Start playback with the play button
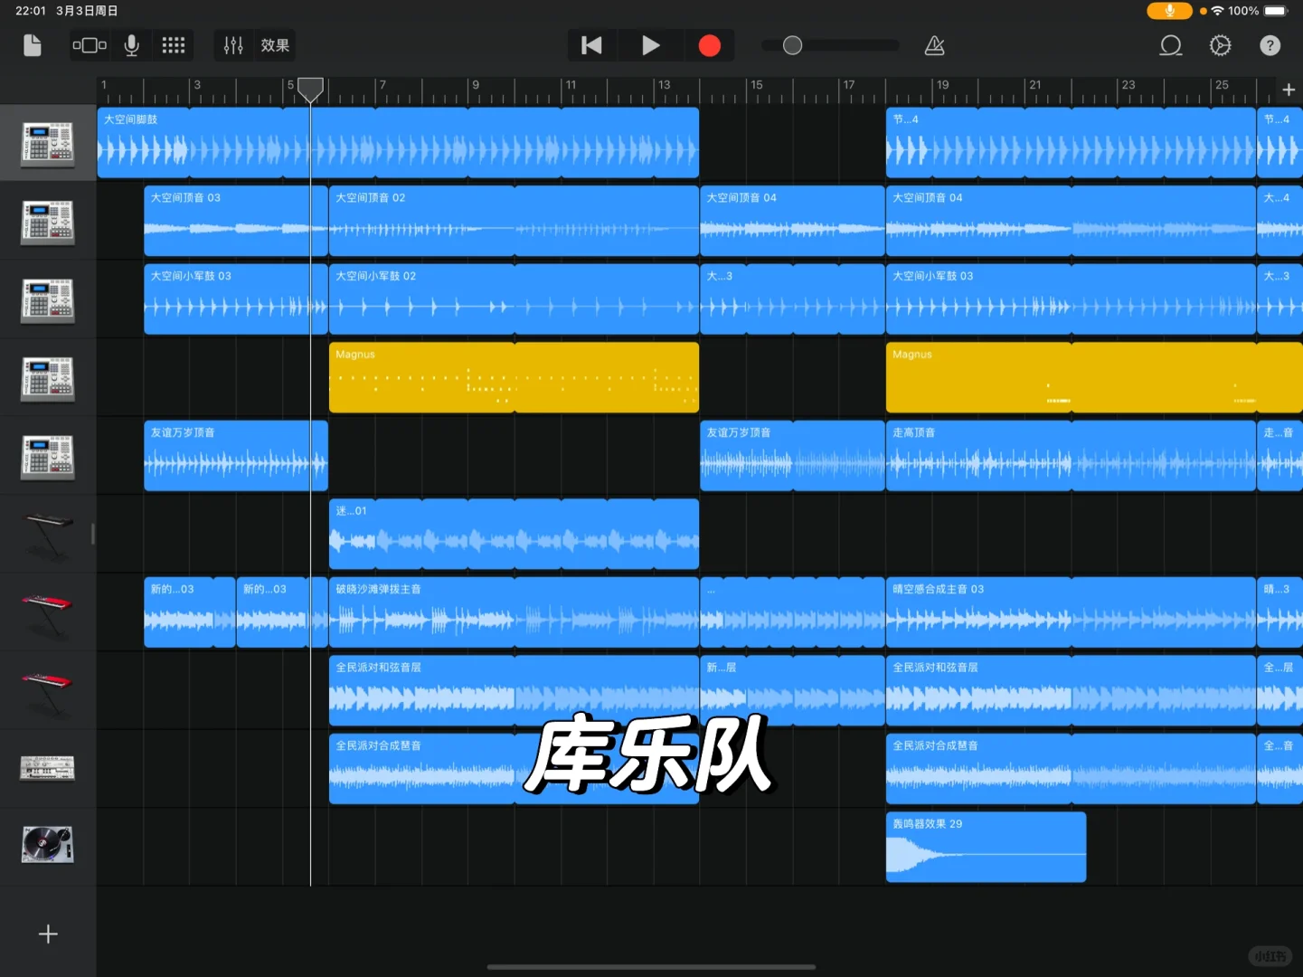Image resolution: width=1303 pixels, height=977 pixels. click(650, 45)
